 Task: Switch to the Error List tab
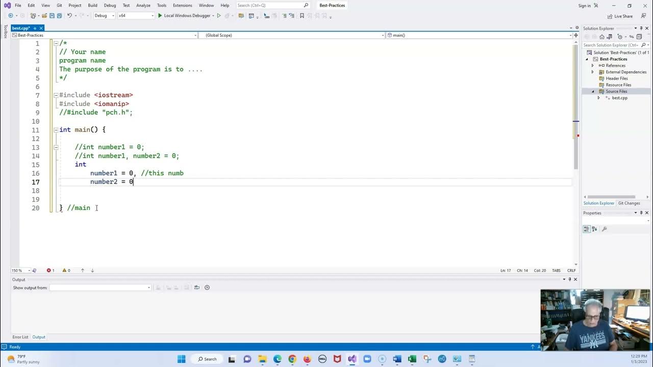point(20,337)
